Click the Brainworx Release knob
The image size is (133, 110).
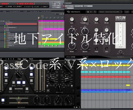point(59,88)
